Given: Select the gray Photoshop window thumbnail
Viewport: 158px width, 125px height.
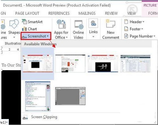Looking at the screenshot, I should tap(70, 96).
